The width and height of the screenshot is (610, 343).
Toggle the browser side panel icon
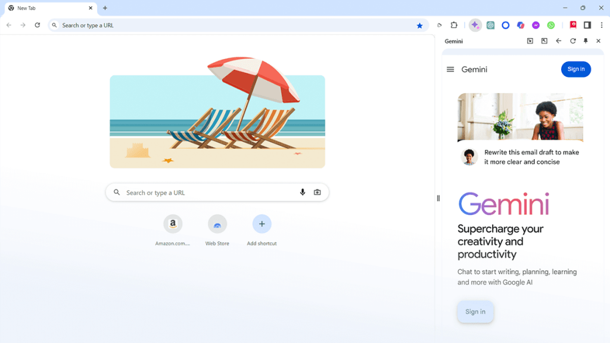point(587,25)
